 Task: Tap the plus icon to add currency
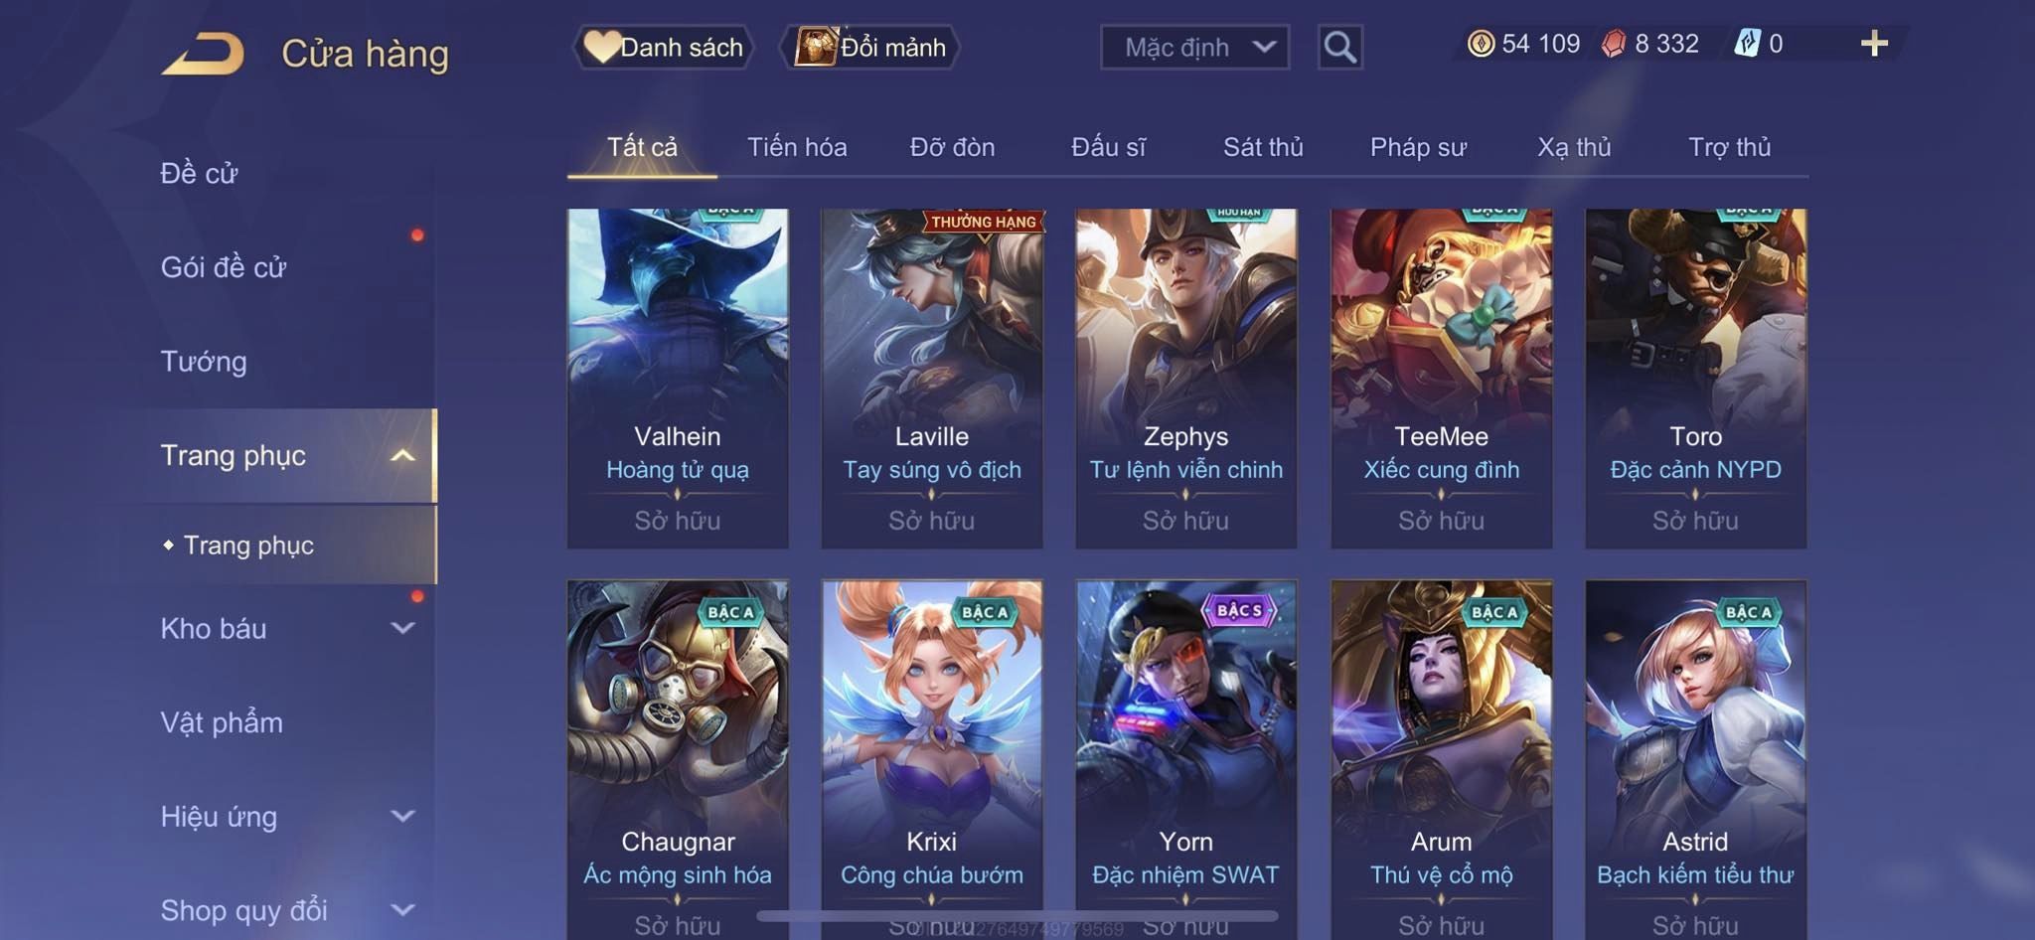(1874, 44)
